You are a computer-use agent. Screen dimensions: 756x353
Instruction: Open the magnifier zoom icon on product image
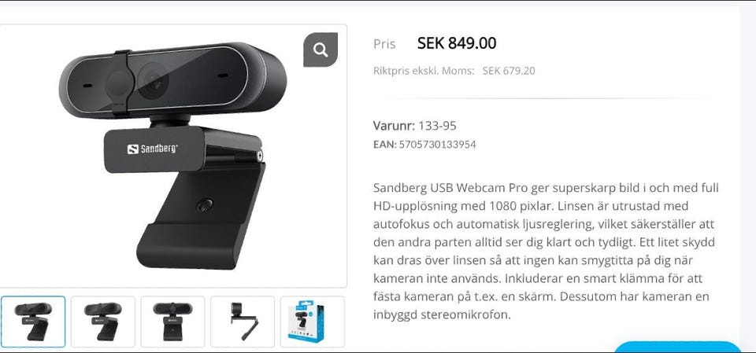321,50
